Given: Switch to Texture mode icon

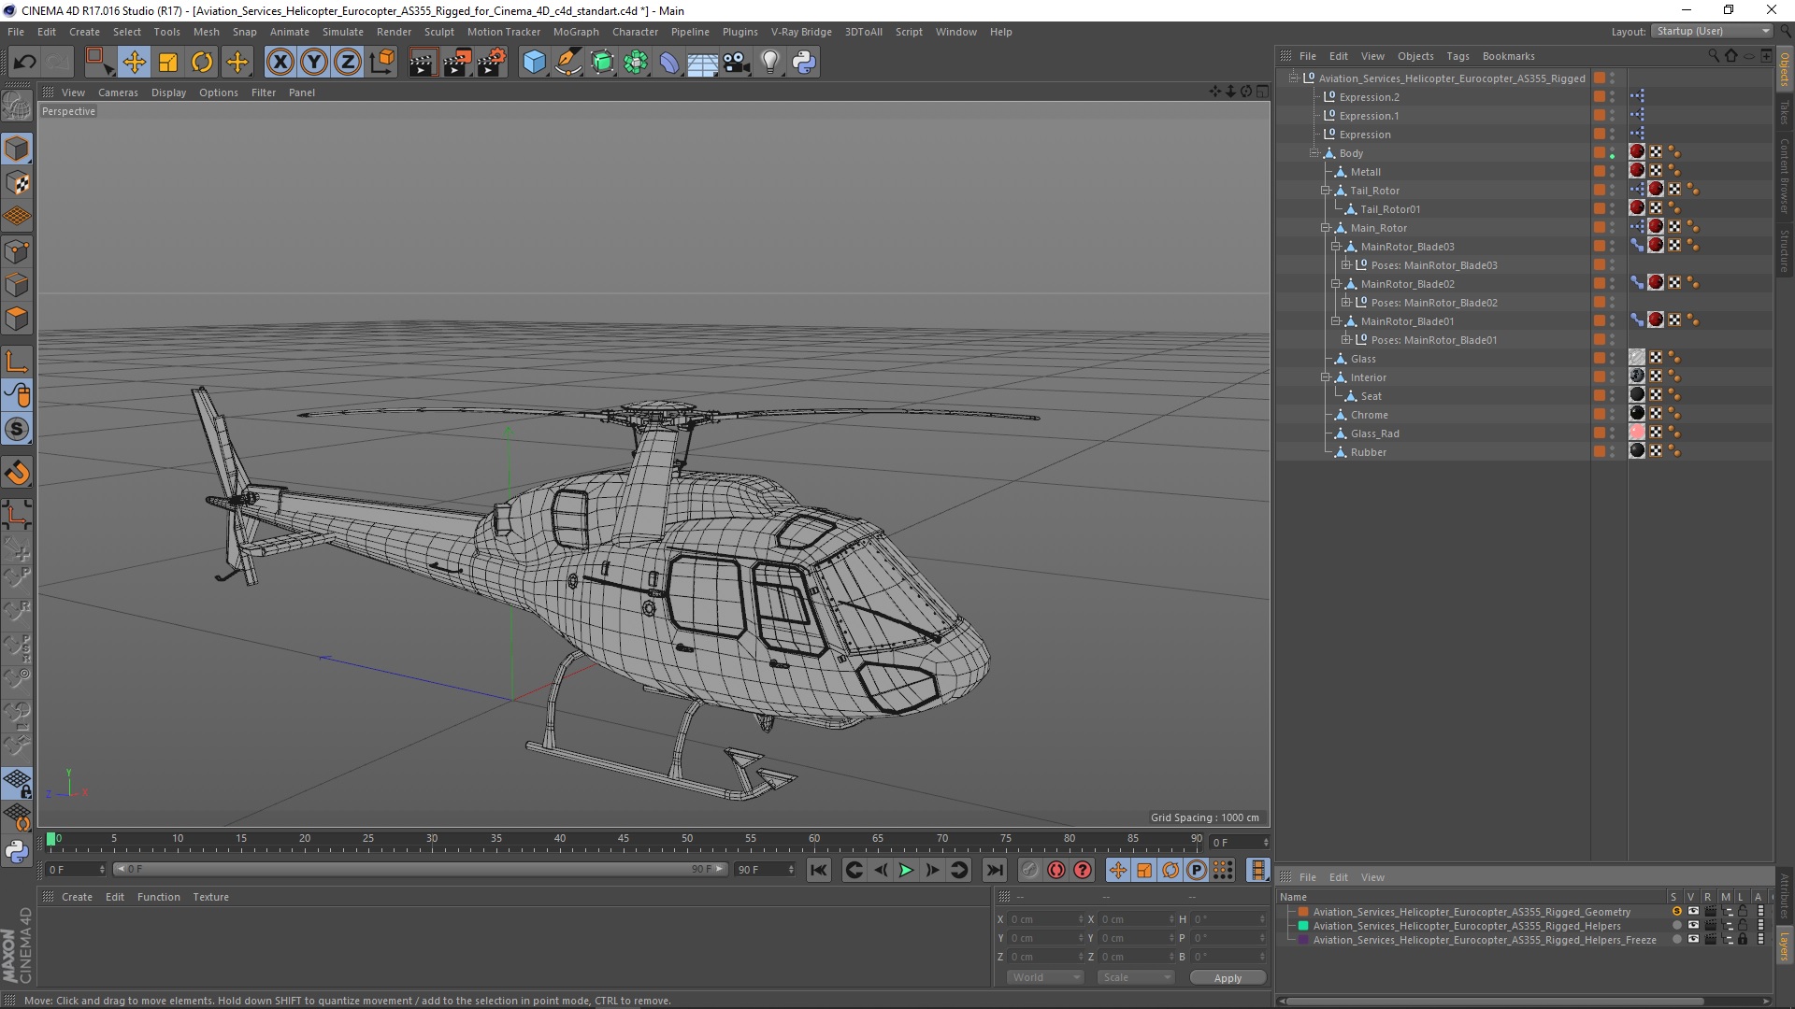Looking at the screenshot, I should pyautogui.click(x=17, y=183).
